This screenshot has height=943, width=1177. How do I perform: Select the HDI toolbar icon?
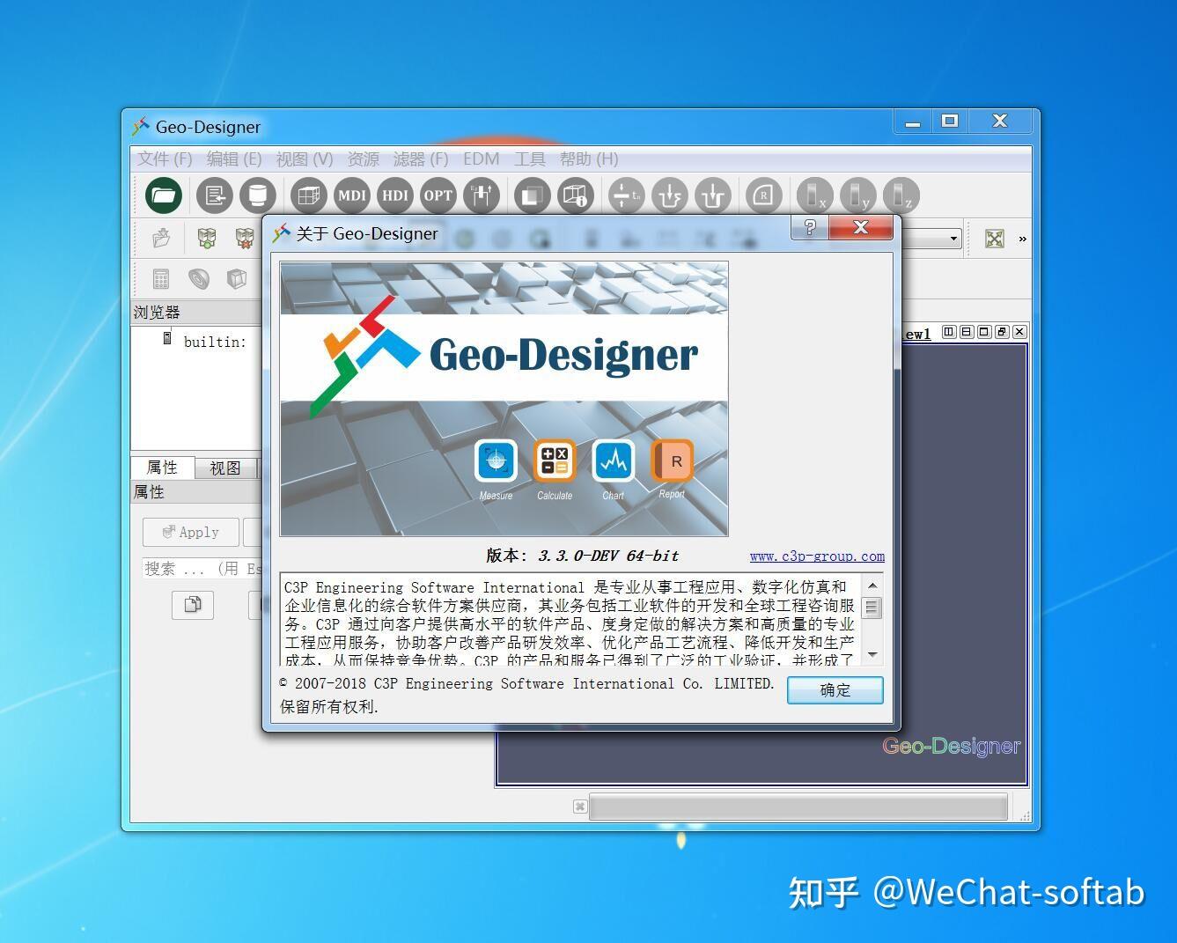click(394, 195)
